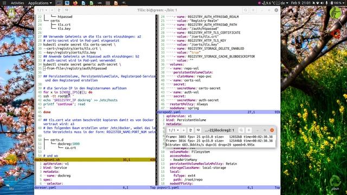347x195 pixels.
Task: Close the dockreg2 terminal window
Action: [272, 130]
